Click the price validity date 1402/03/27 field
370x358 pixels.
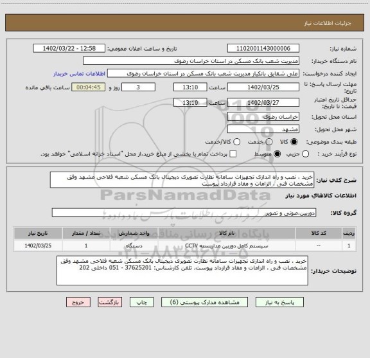263,102
